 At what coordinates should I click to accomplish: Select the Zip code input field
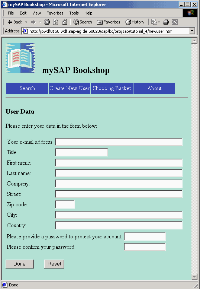[x=65, y=204]
